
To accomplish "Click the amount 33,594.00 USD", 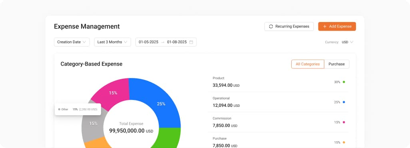I will point(226,85).
